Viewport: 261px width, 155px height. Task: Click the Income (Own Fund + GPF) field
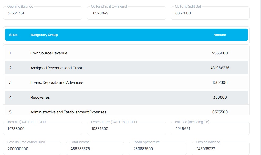(x=43, y=128)
